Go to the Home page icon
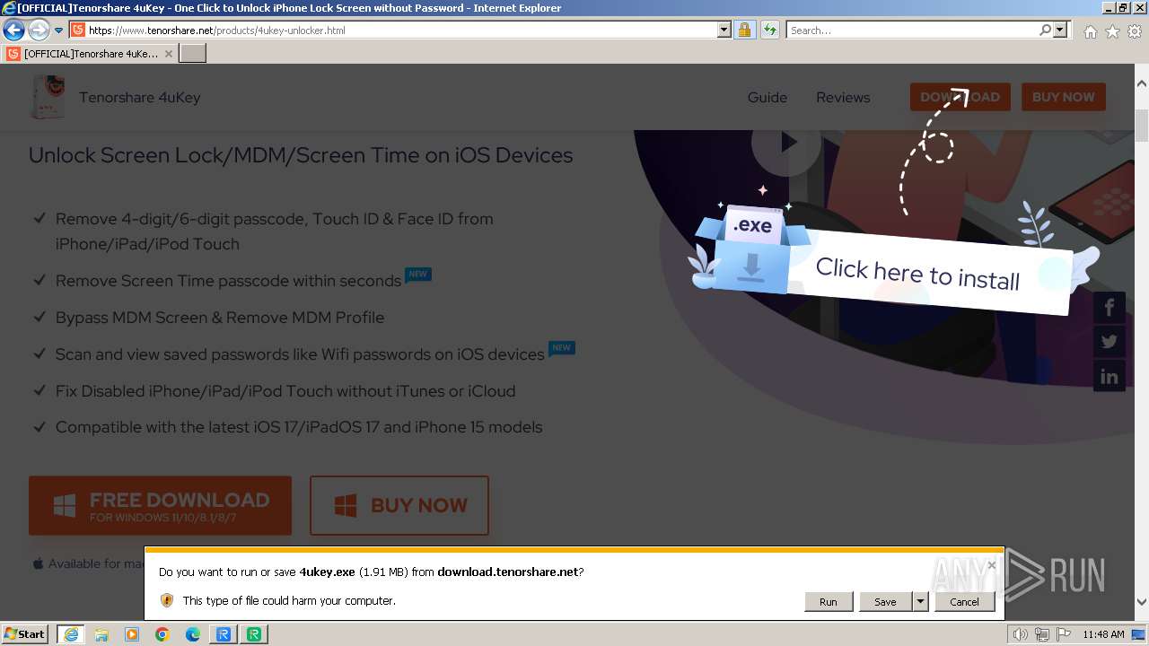Screen dimensions: 1149x646 (1090, 31)
